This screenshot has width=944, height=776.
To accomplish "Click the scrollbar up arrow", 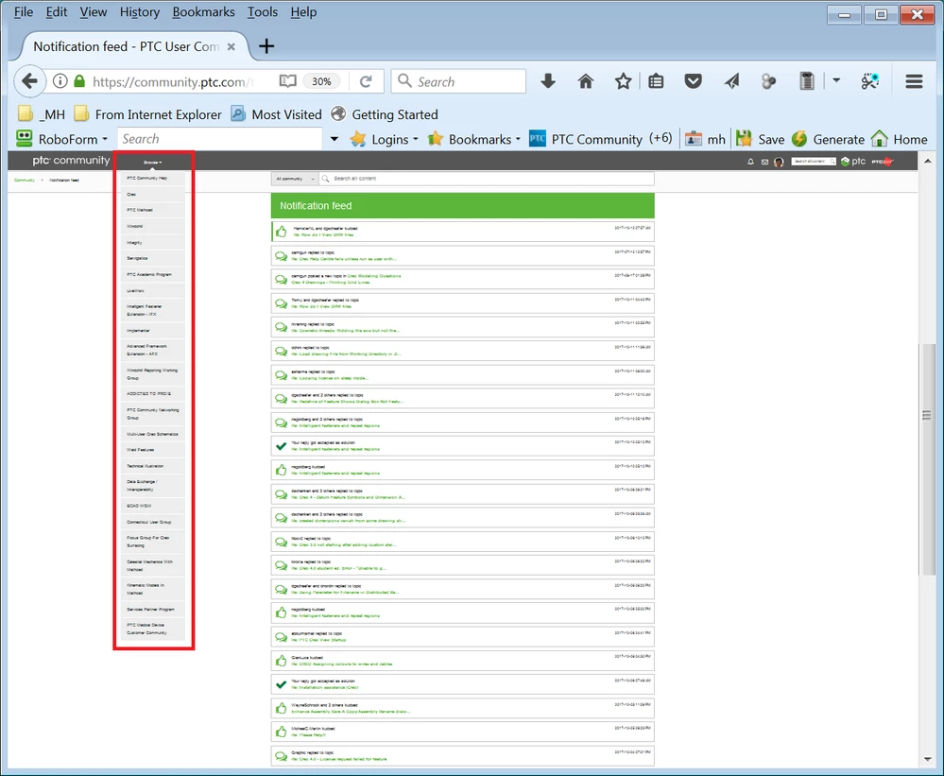I will (927, 162).
